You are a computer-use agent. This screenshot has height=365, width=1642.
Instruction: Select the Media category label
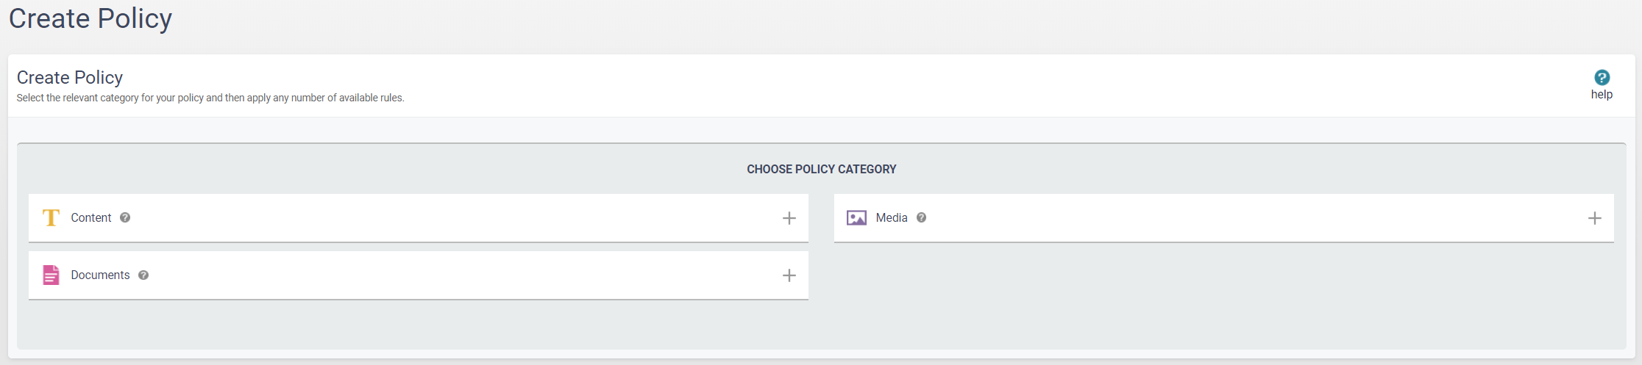(x=892, y=217)
